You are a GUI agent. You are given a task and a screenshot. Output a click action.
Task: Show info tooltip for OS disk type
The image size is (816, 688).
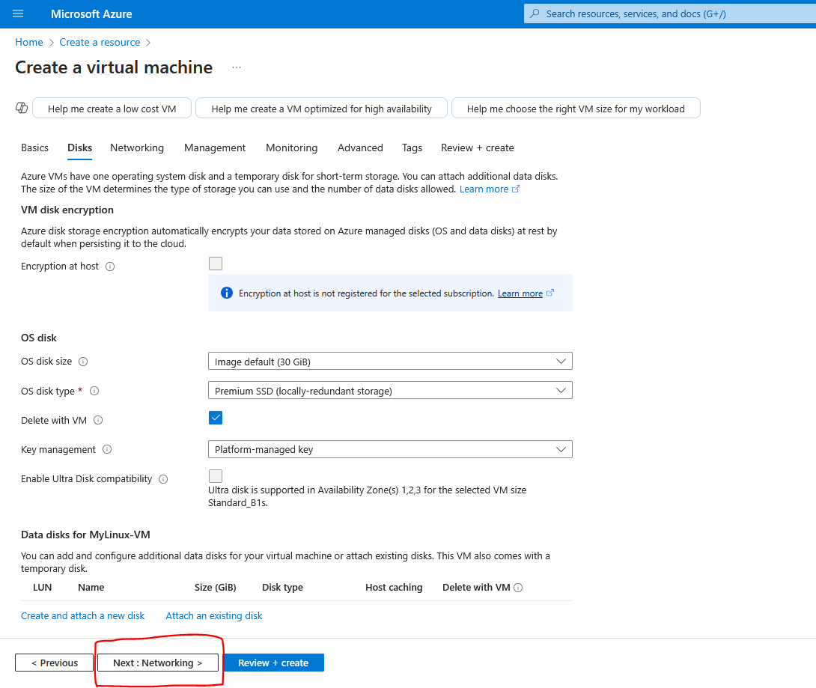pyautogui.click(x=94, y=391)
